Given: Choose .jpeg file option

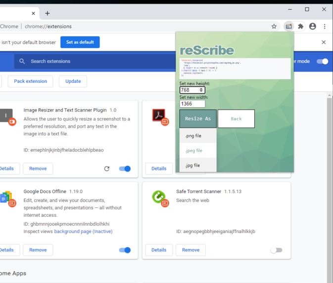Looking at the screenshot, I should (198, 151).
